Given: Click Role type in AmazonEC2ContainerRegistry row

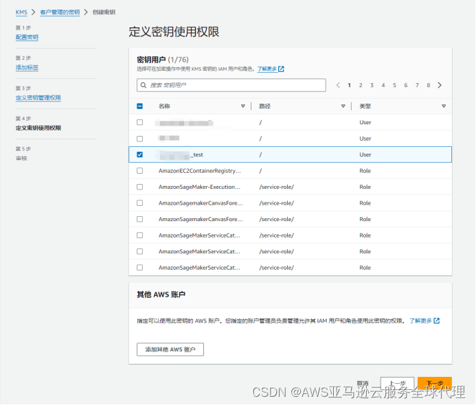Looking at the screenshot, I should [x=365, y=171].
